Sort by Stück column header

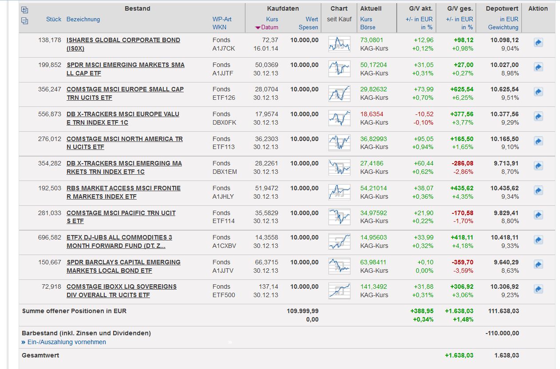tap(54, 20)
